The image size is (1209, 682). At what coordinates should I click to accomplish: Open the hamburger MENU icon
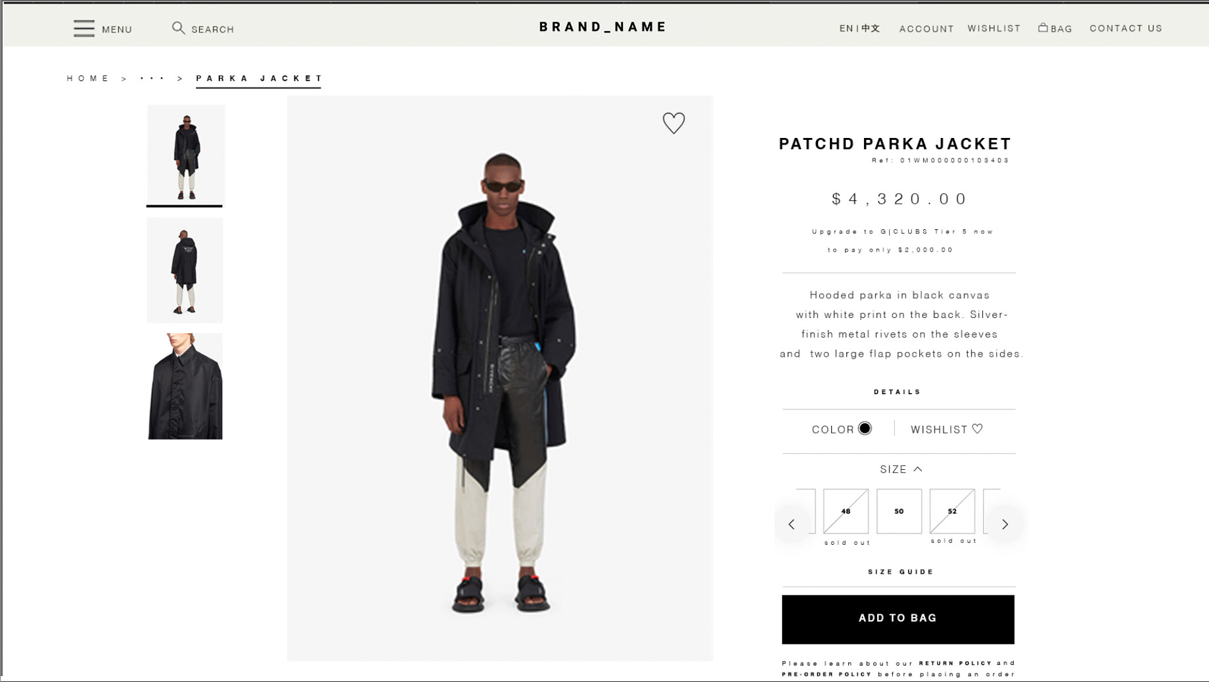tap(84, 28)
